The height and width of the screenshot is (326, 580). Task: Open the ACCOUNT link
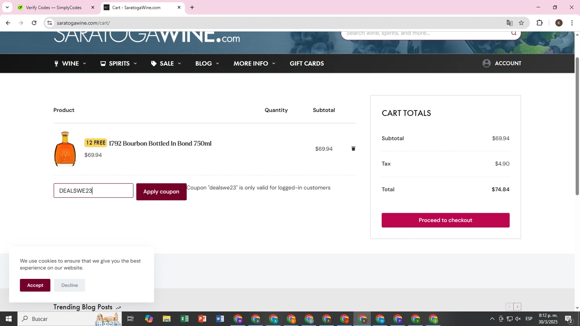point(508,63)
